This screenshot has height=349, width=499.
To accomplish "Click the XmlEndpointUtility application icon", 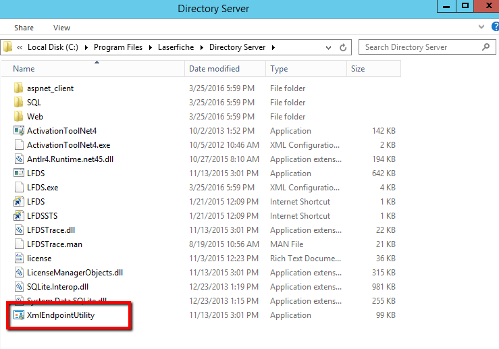I will point(19,315).
